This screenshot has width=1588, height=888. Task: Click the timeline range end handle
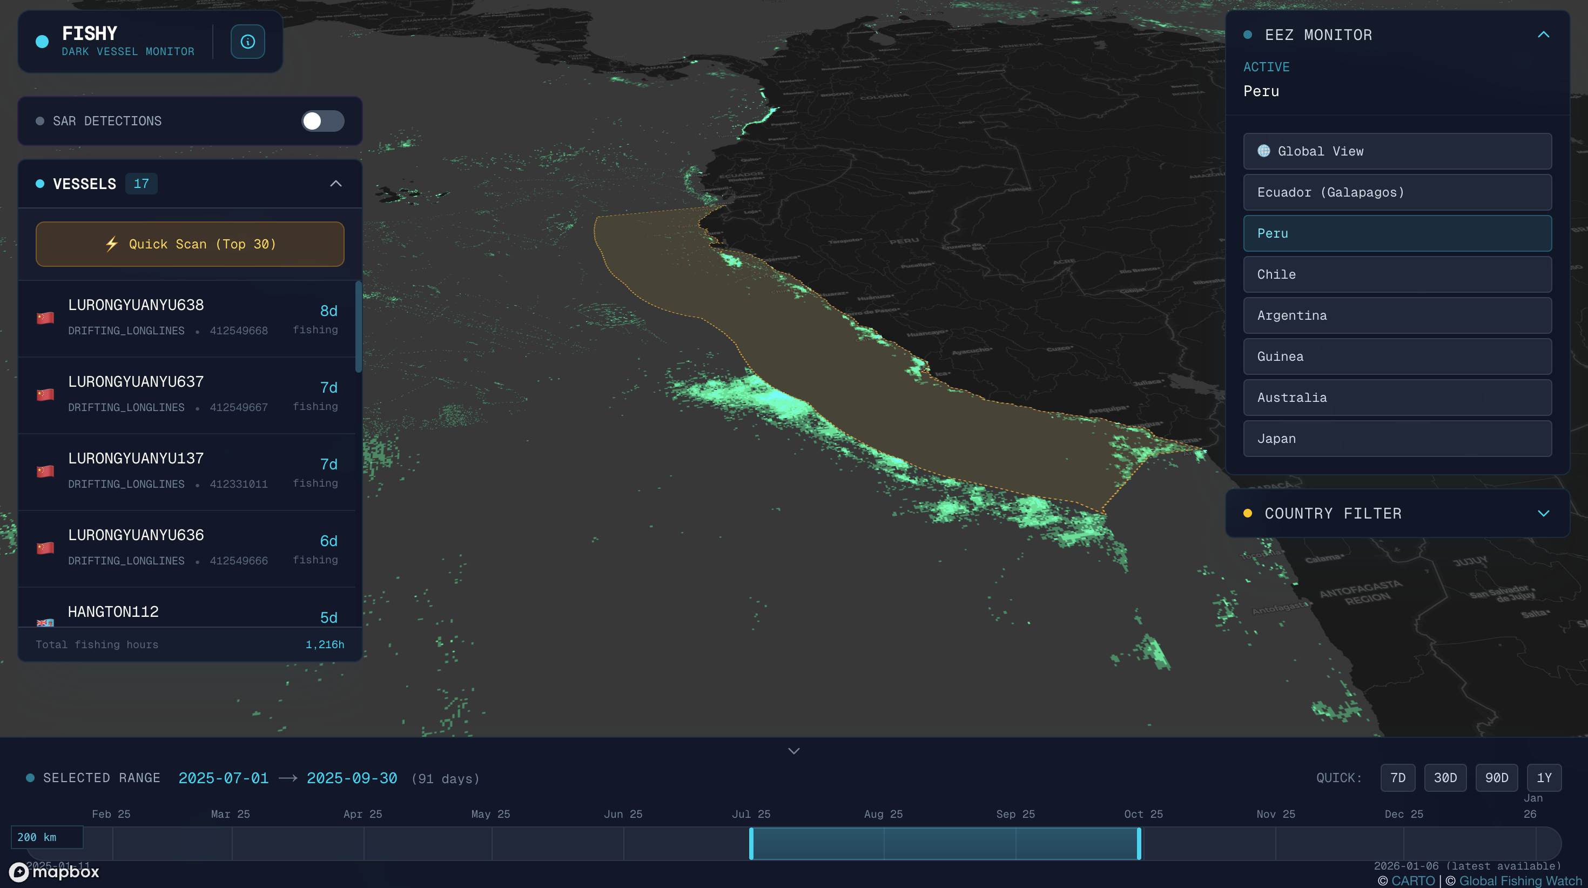[x=1139, y=843]
